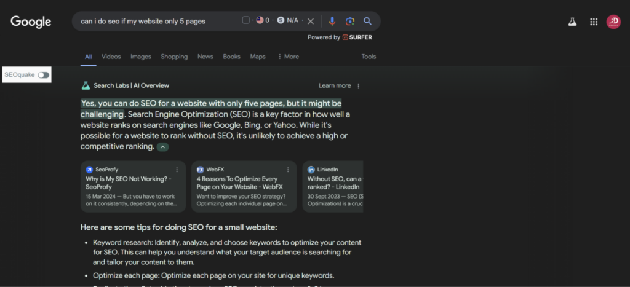The width and height of the screenshot is (630, 287).
Task: Clear the search query with X
Action: [x=311, y=22]
